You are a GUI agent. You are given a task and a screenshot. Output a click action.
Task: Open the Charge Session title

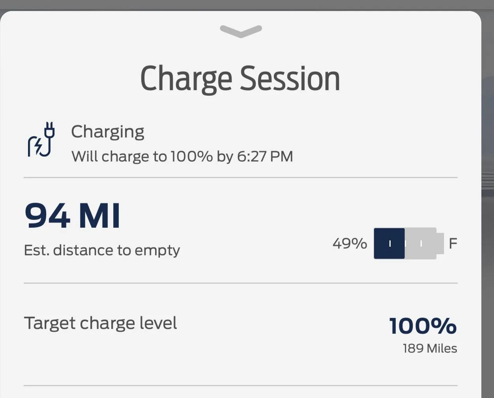pyautogui.click(x=240, y=79)
